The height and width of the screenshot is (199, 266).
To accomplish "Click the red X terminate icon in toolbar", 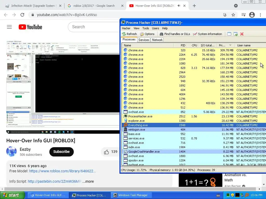I will pos(242,34).
